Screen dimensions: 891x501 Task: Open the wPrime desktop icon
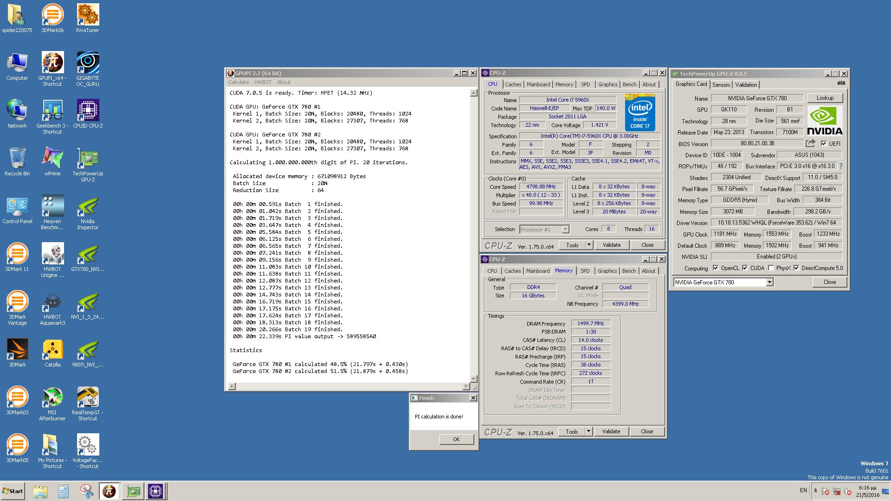pyautogui.click(x=52, y=162)
